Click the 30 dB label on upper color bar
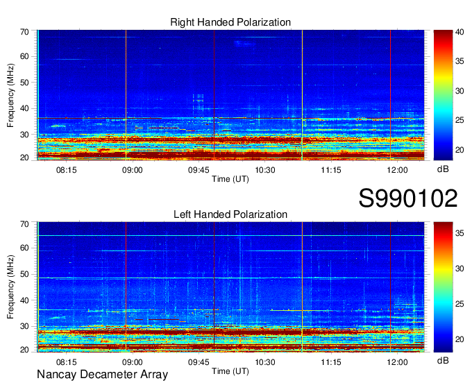Viewport: 472px width, 383px height. [x=460, y=91]
